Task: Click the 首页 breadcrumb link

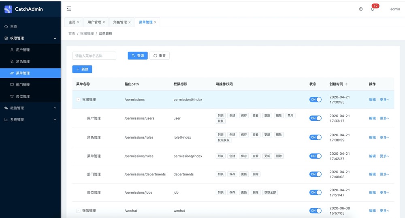Action: (72, 34)
